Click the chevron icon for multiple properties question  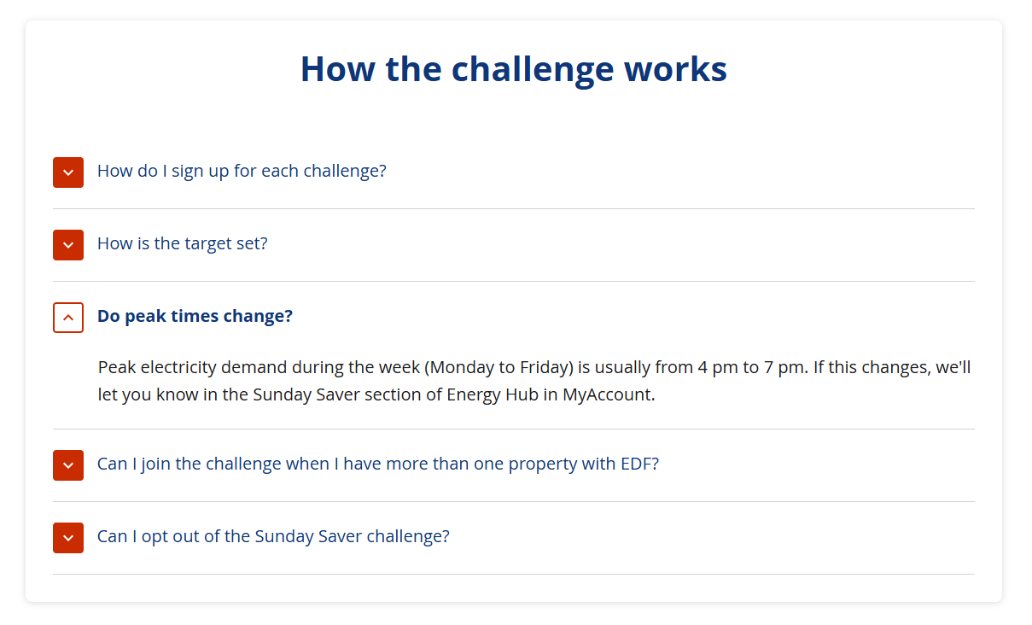68,465
